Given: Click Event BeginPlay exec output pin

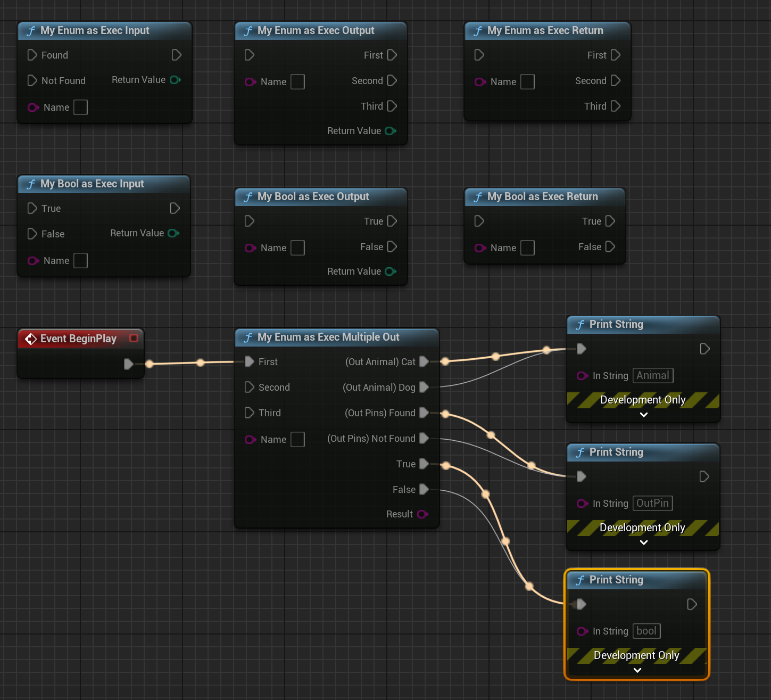Looking at the screenshot, I should click(128, 364).
